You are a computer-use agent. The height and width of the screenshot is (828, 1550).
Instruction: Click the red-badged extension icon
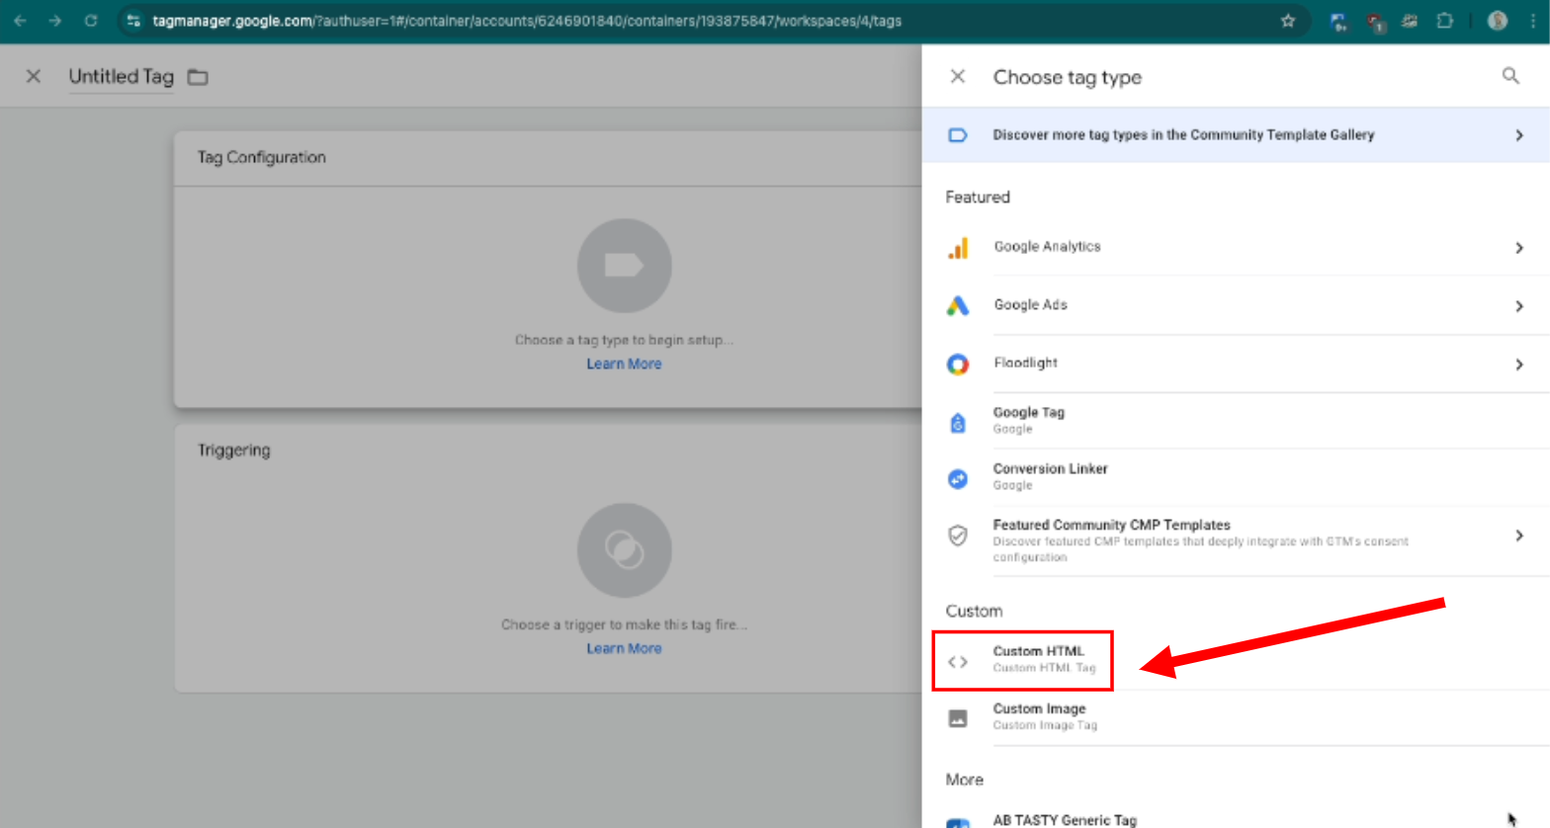click(x=1375, y=22)
